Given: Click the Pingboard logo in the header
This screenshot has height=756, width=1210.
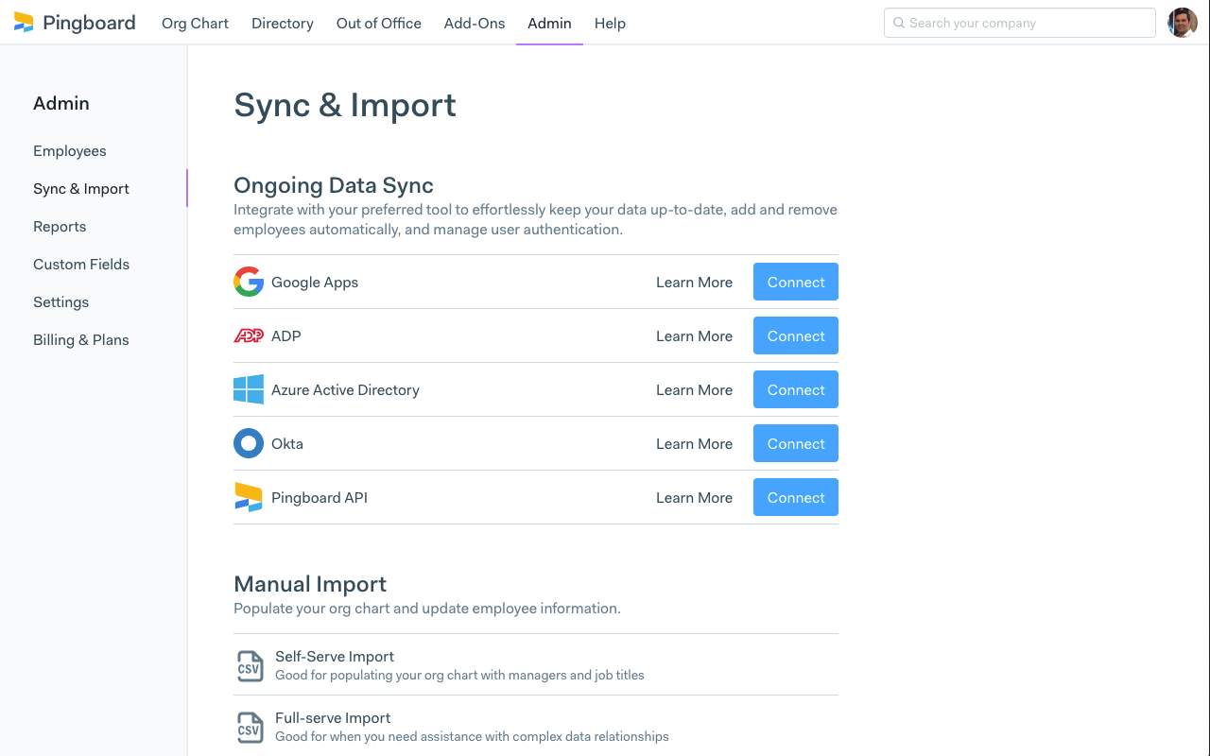Looking at the screenshot, I should (x=74, y=22).
